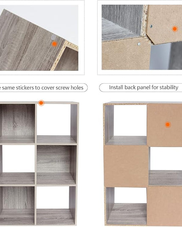
Task: Click the 'same stickers to cover screw holes' label
Action: point(44,88)
